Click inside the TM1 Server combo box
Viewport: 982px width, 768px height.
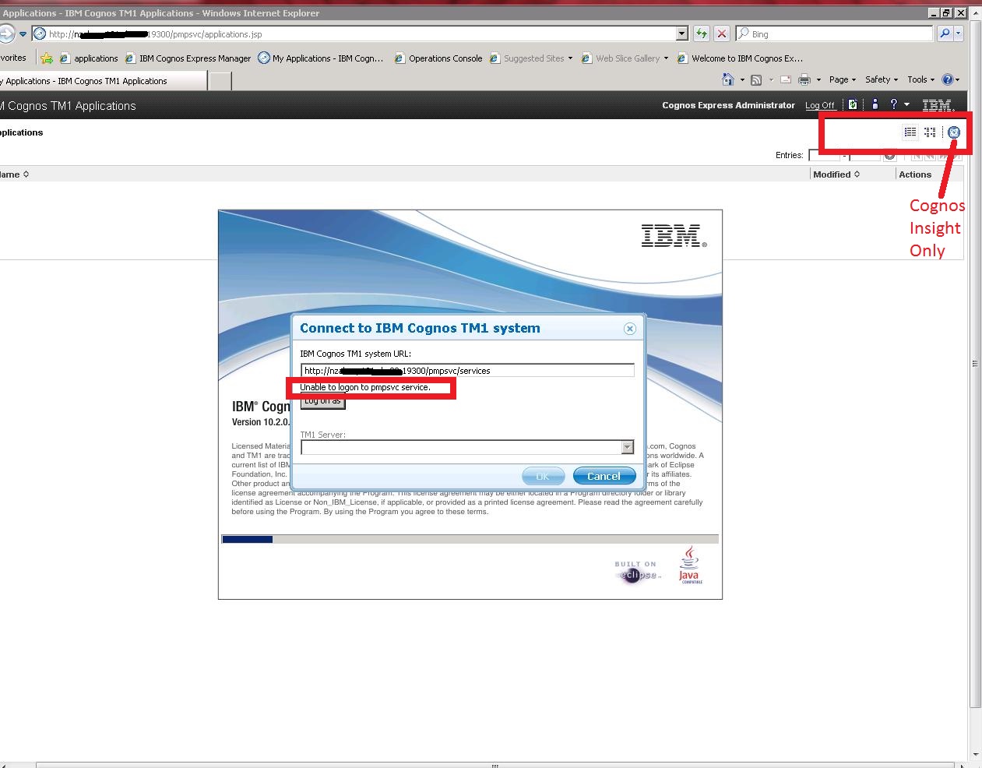(461, 447)
